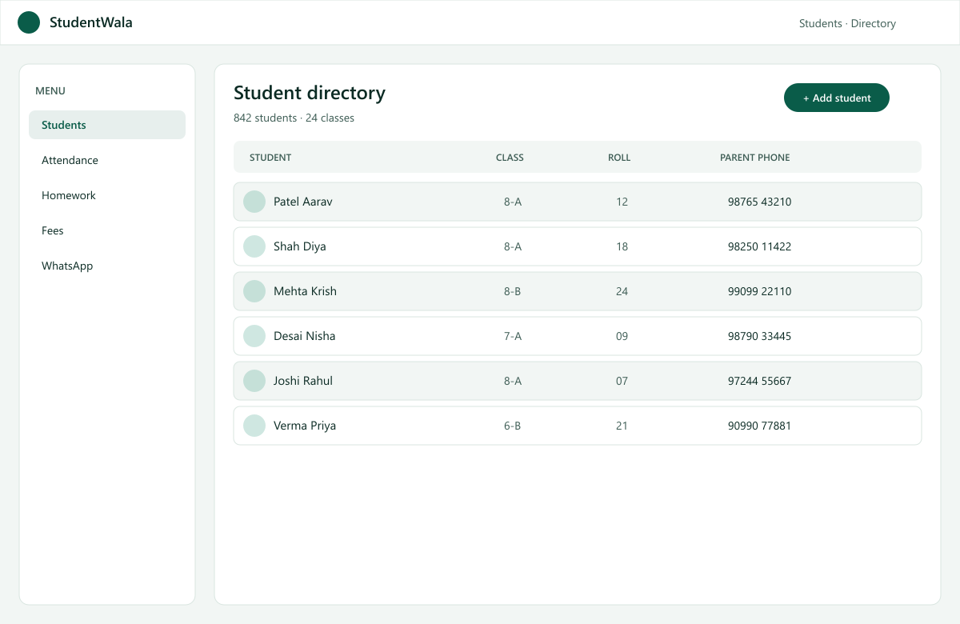The width and height of the screenshot is (960, 624).
Task: Select the name Shah Diya
Action: (300, 246)
